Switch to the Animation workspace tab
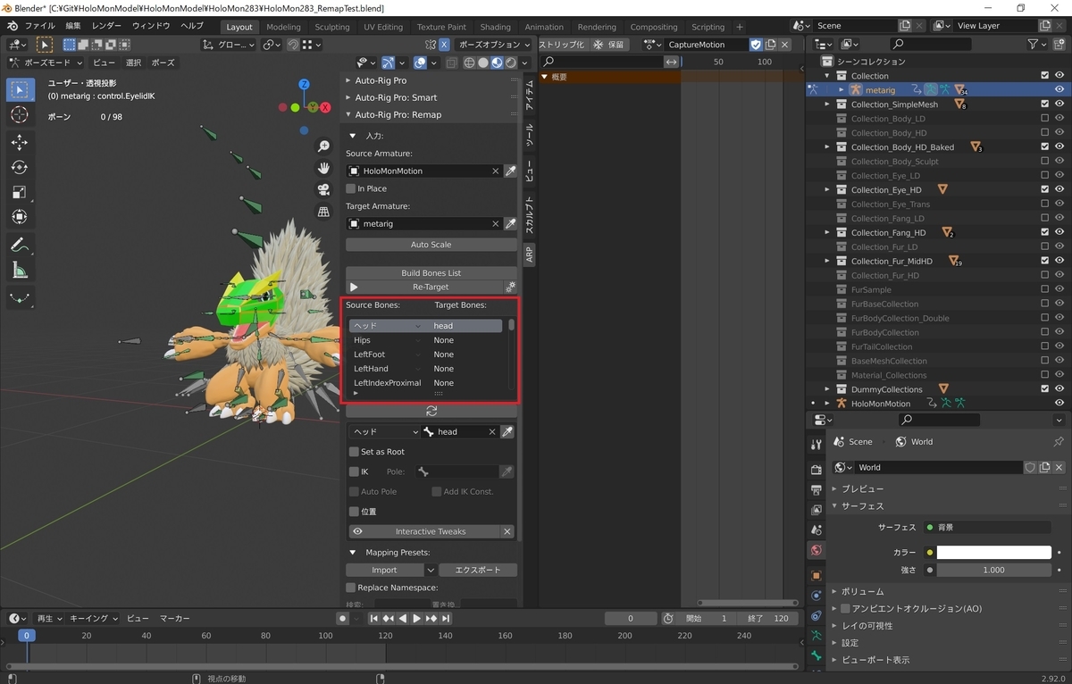1072x684 pixels. click(x=544, y=27)
